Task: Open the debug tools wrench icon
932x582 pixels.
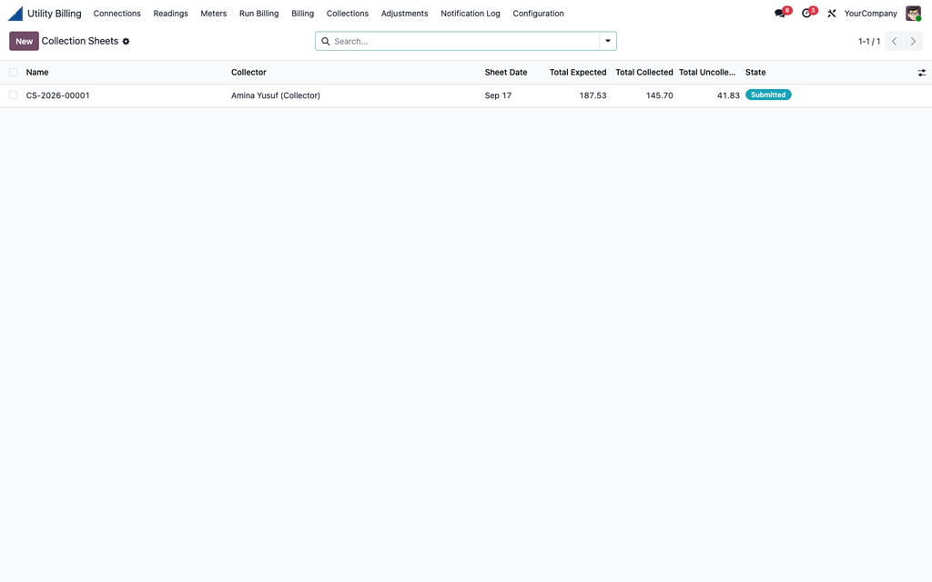Action: coord(832,13)
